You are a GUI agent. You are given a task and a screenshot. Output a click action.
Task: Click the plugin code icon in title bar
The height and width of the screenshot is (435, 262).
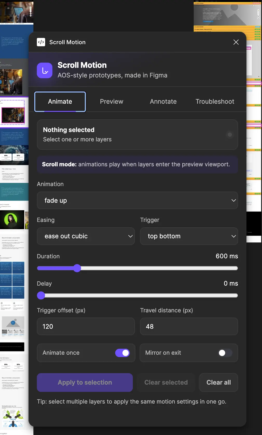coord(41,42)
